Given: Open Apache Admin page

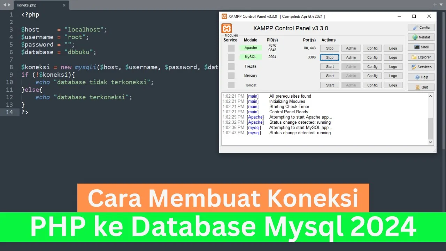Looking at the screenshot, I should coord(351,48).
